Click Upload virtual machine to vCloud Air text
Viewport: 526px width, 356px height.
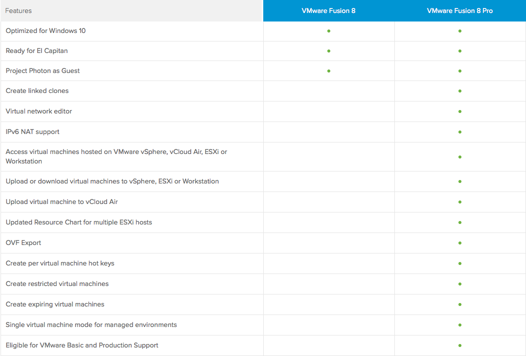click(62, 202)
